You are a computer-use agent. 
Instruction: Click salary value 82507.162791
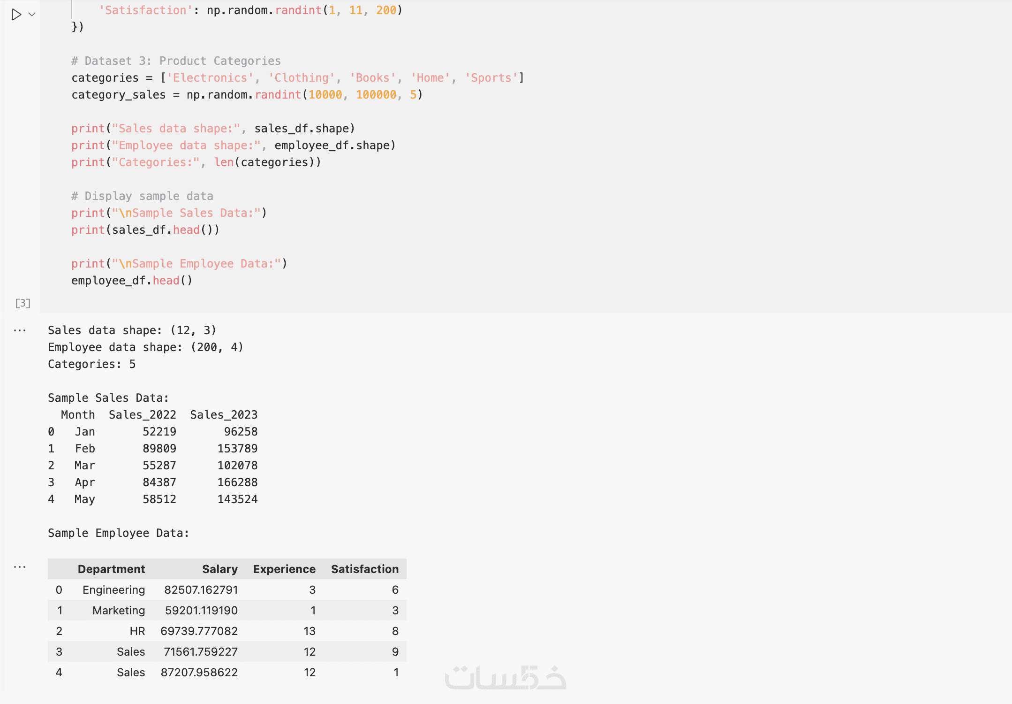click(201, 590)
